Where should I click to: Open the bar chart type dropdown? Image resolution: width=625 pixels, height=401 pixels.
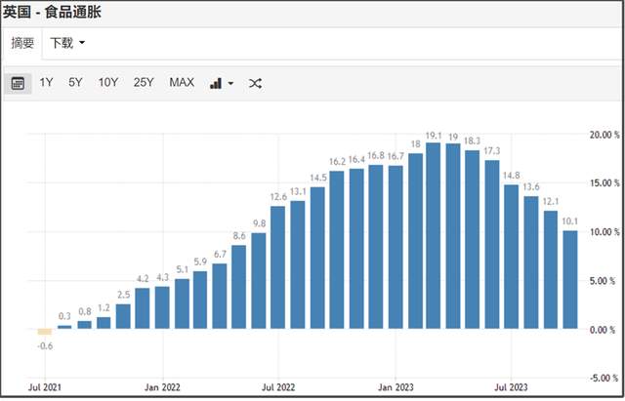[x=221, y=83]
